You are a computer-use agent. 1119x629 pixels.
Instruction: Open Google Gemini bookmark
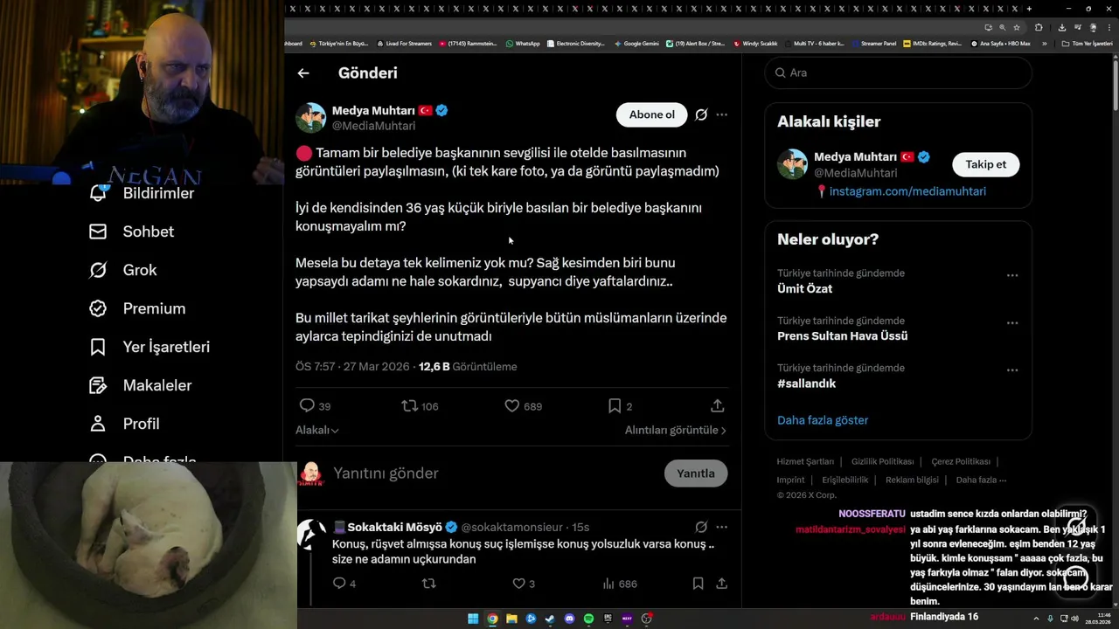pos(636,43)
